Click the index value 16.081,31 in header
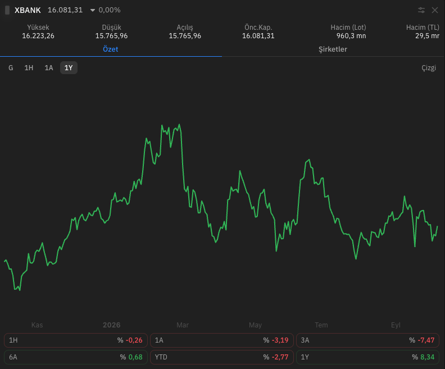Screen dimensions: 445x369 (x=65, y=10)
